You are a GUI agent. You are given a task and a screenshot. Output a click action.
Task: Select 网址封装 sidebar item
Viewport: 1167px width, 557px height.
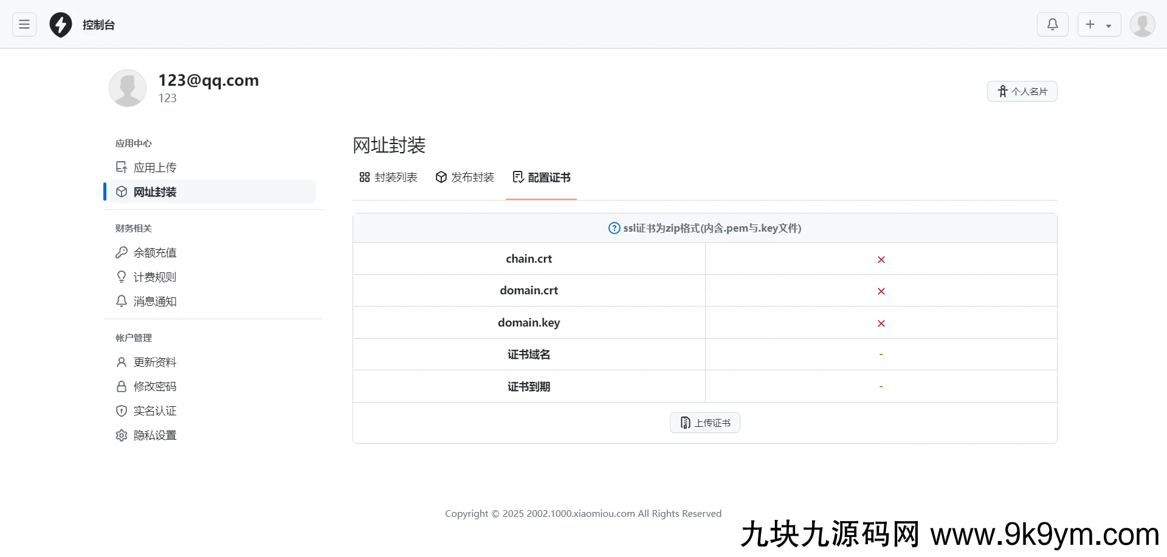click(x=155, y=192)
